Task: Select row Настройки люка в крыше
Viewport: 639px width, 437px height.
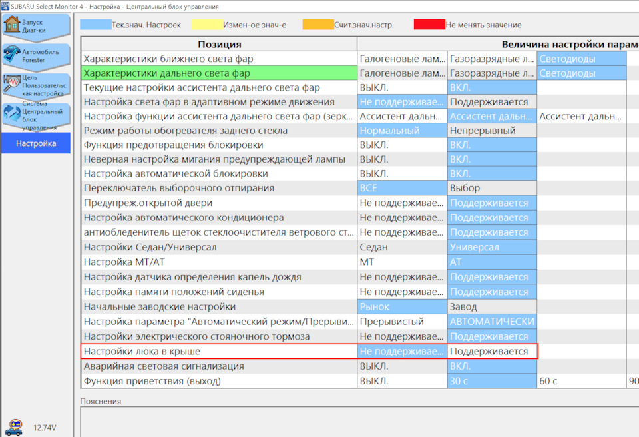Action: click(219, 351)
